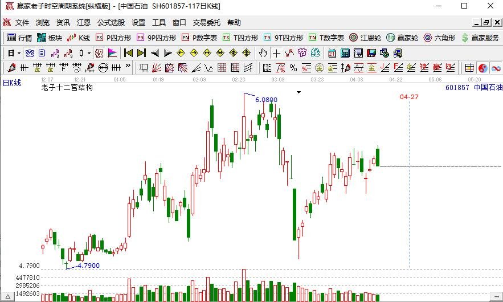Click the colorful flag indicator icon
The image size is (503, 302).
(112, 53)
